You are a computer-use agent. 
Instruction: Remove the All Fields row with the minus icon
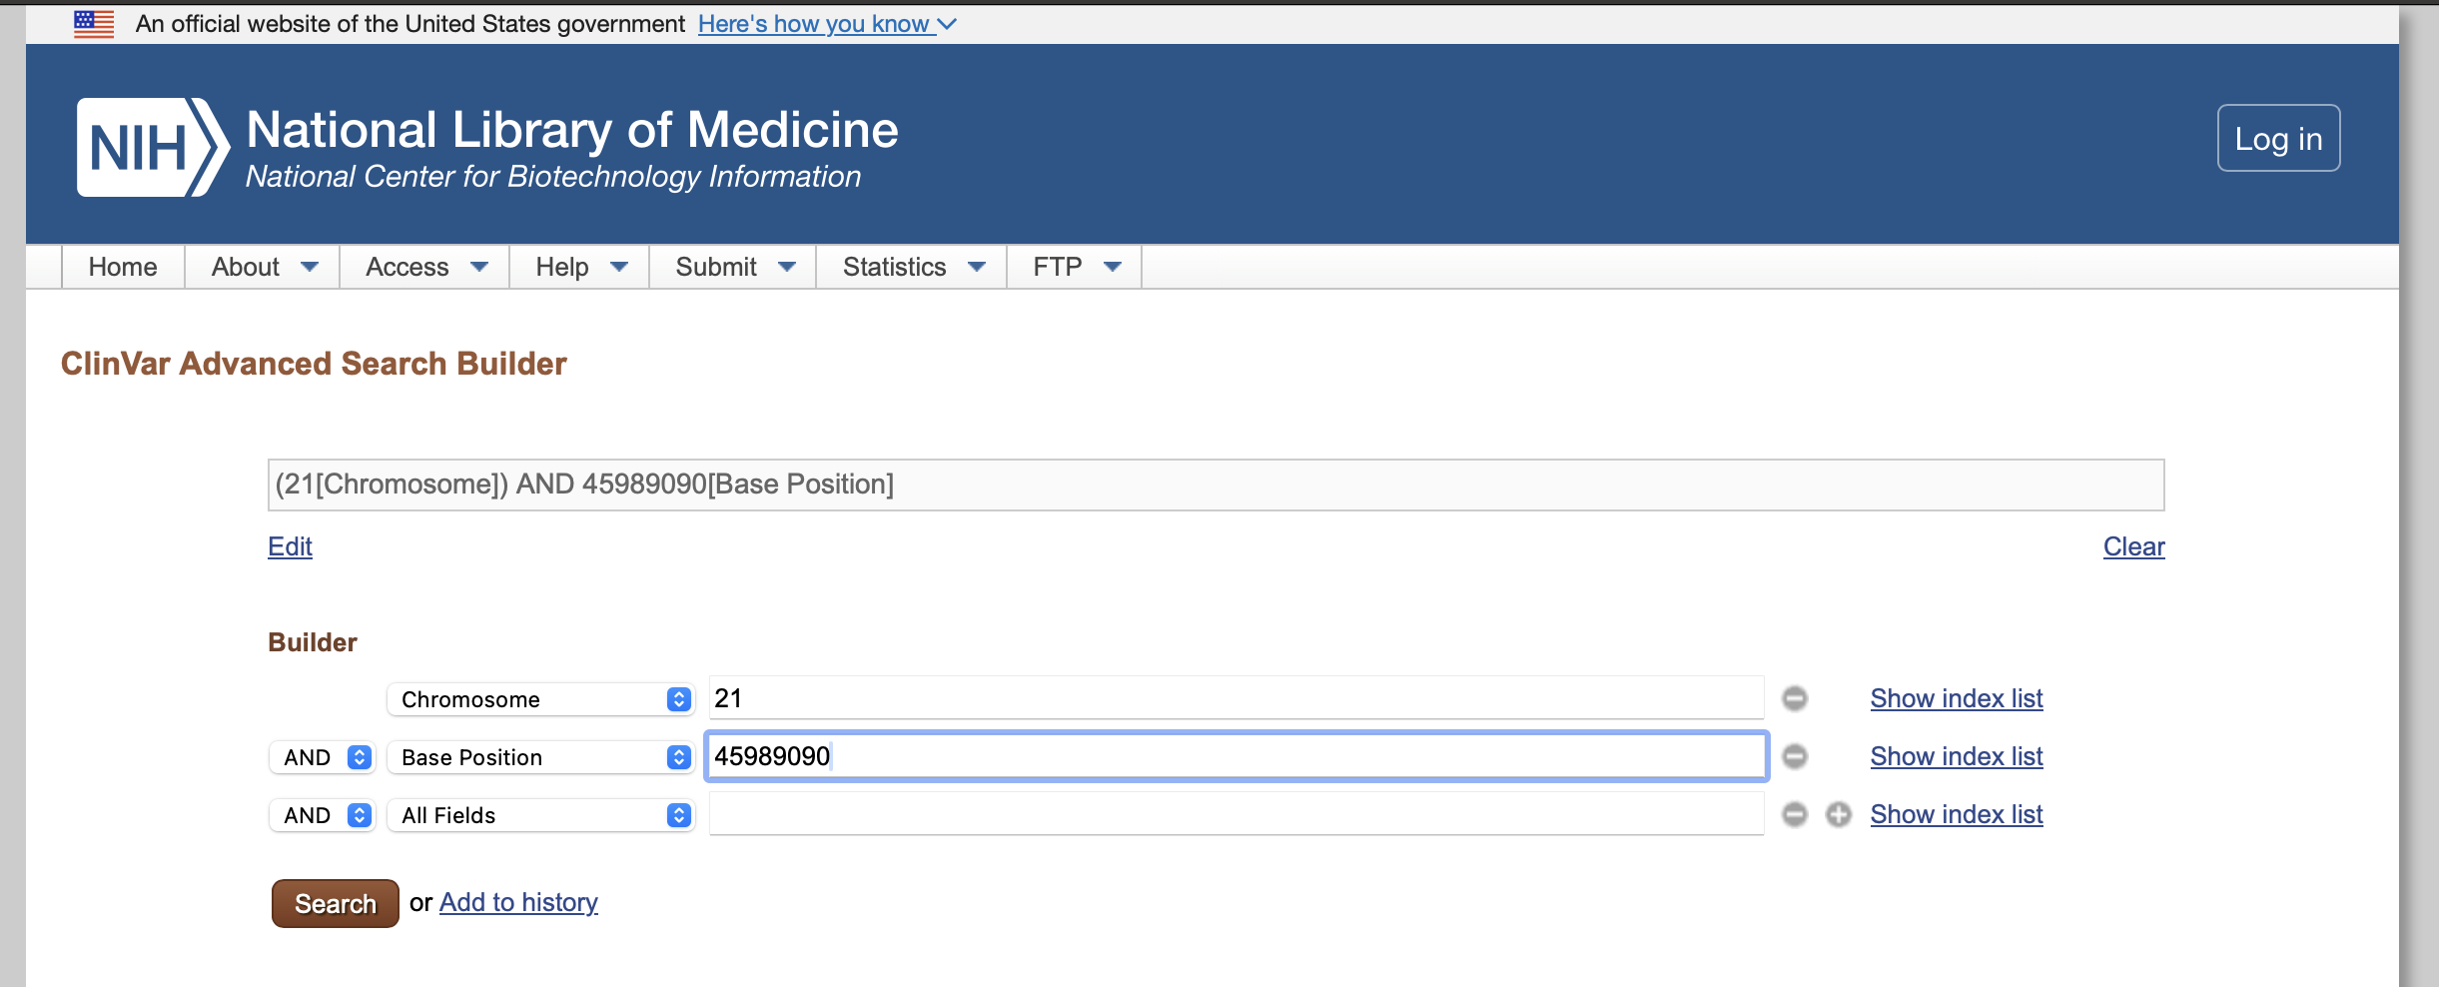[x=1795, y=814]
